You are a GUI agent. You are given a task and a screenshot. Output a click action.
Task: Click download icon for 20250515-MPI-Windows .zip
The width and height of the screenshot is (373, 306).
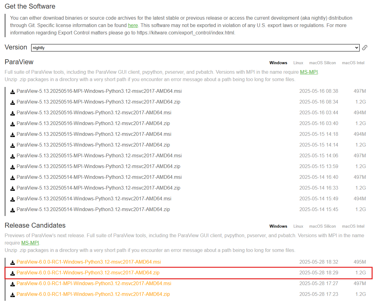click(x=13, y=167)
